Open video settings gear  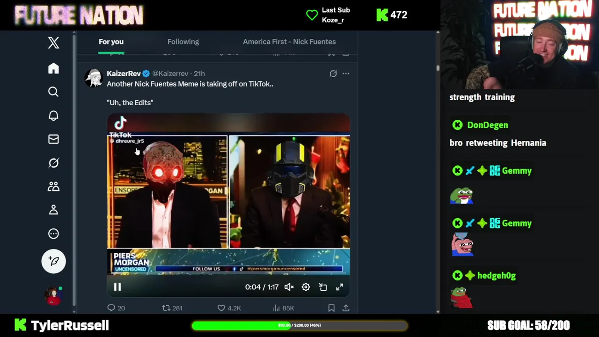(306, 287)
